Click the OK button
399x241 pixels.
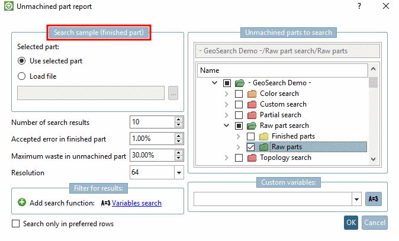click(x=351, y=223)
